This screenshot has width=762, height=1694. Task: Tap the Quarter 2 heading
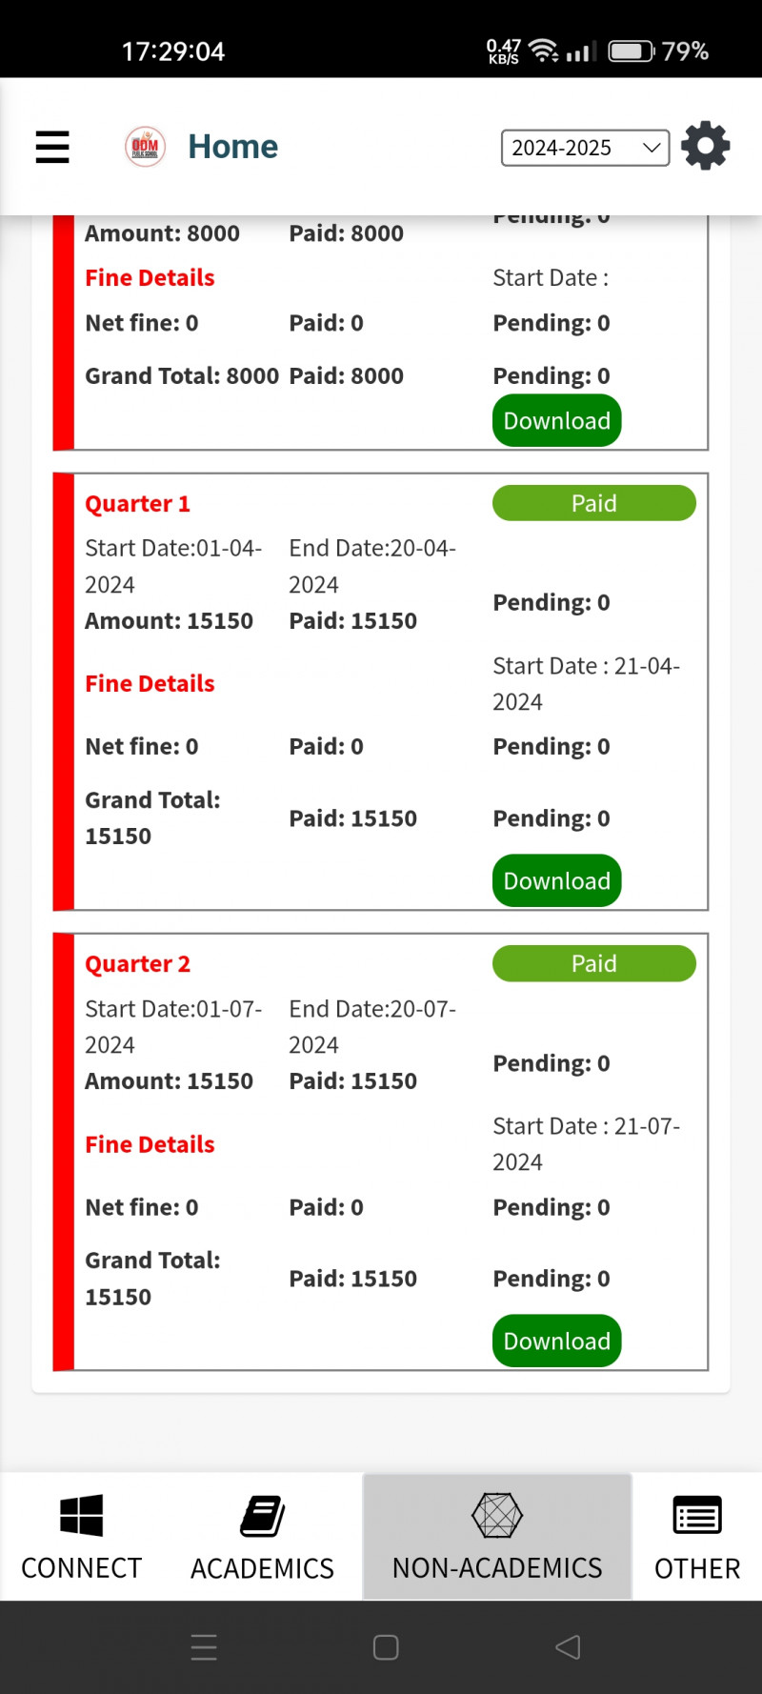pyautogui.click(x=137, y=964)
